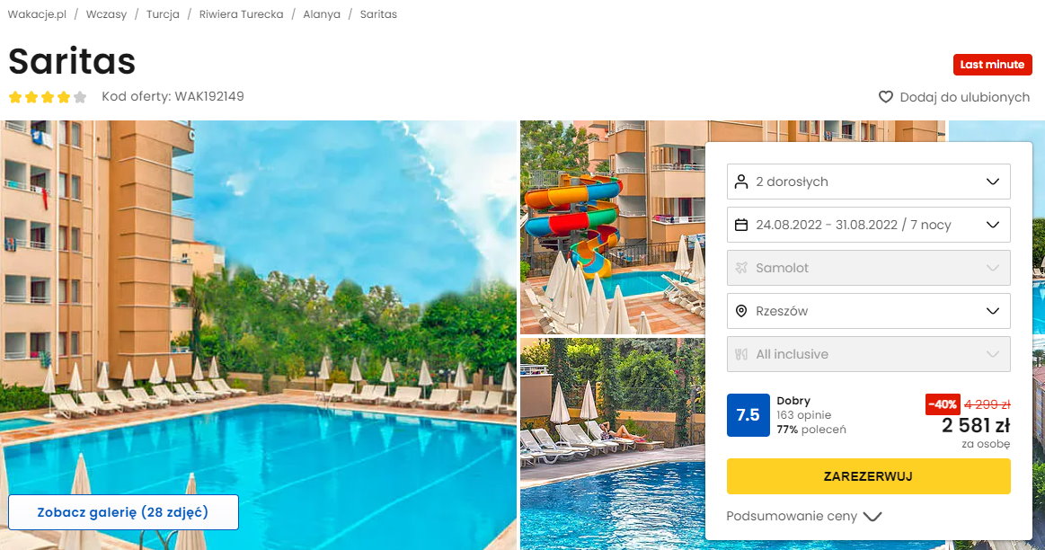Click the airplane icon beside Samolot

[741, 268]
